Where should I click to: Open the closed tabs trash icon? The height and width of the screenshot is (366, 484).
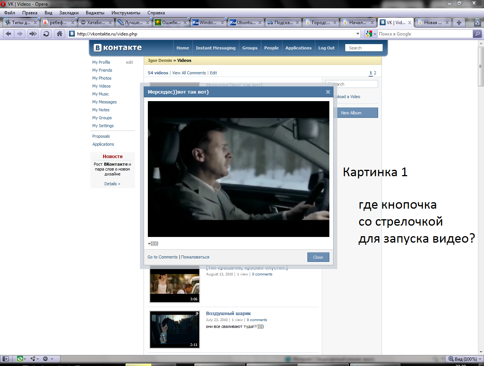click(478, 23)
